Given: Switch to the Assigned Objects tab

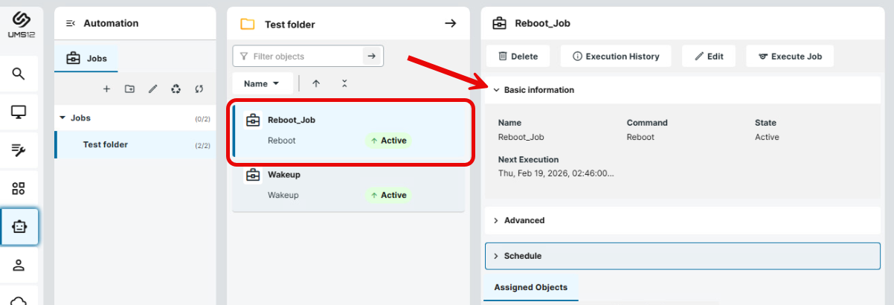Looking at the screenshot, I should 530,287.
